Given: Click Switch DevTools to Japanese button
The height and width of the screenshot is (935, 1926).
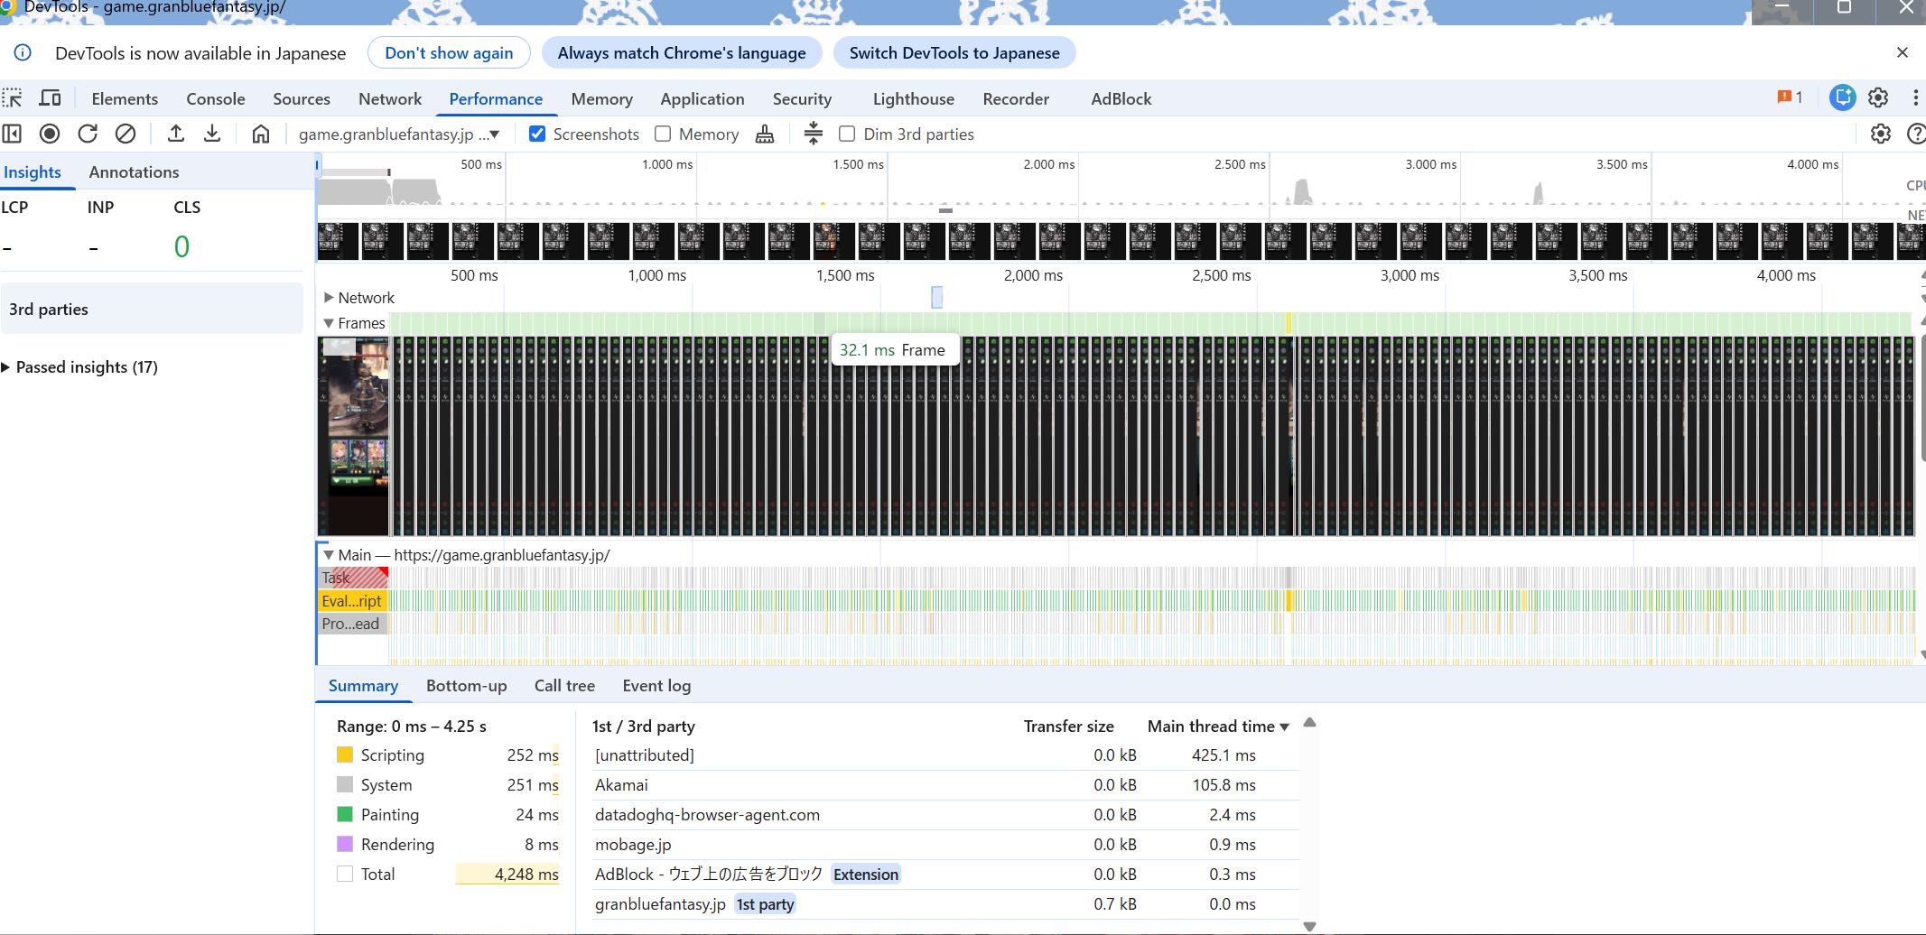Looking at the screenshot, I should pos(954,53).
